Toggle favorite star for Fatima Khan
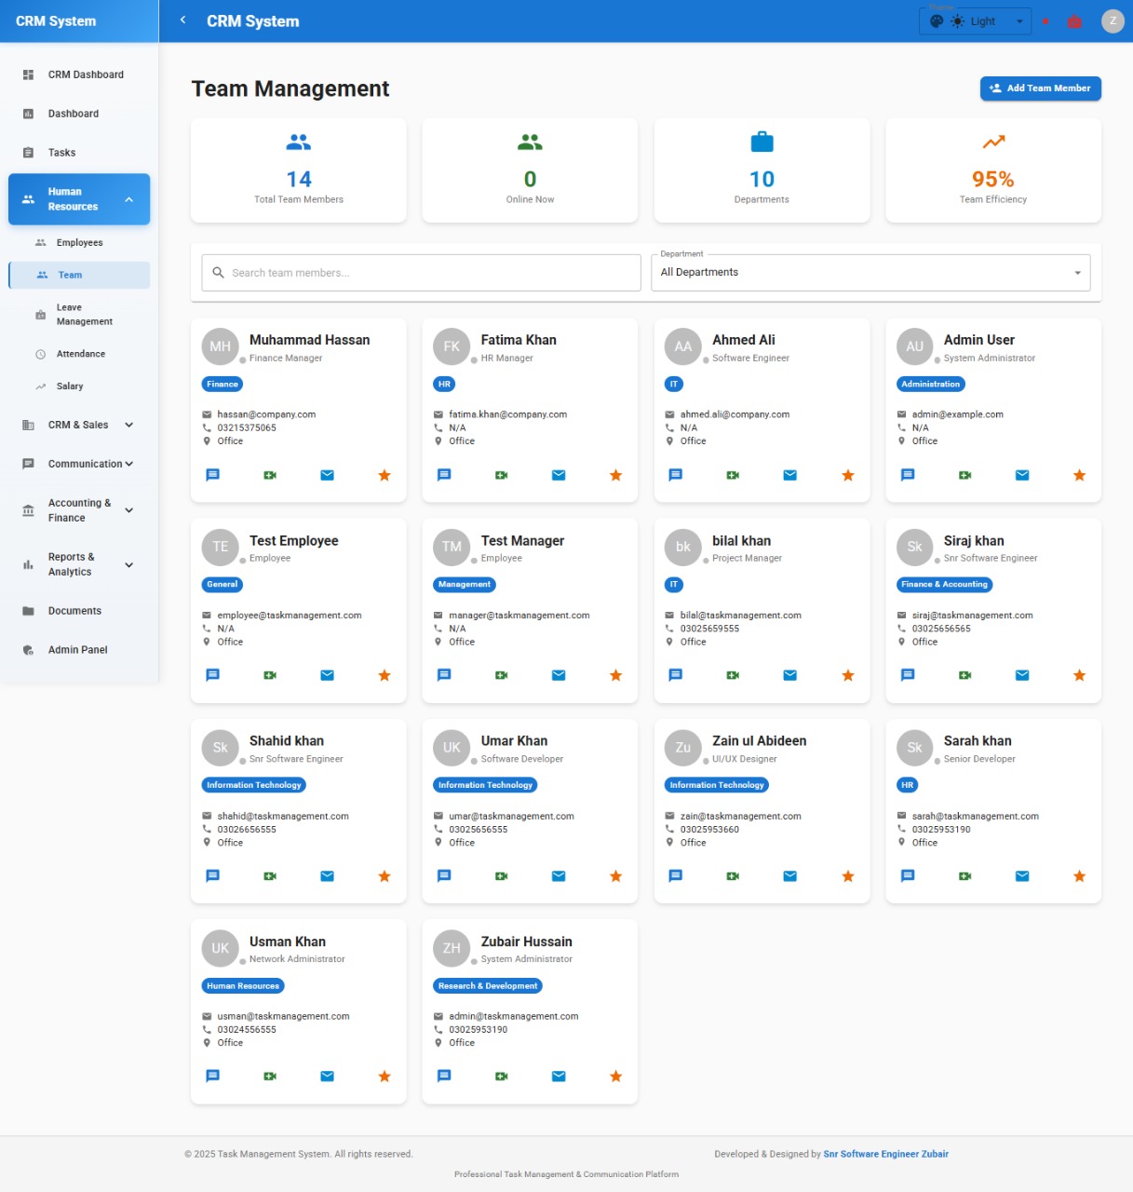This screenshot has height=1192, width=1133. pyautogui.click(x=615, y=475)
